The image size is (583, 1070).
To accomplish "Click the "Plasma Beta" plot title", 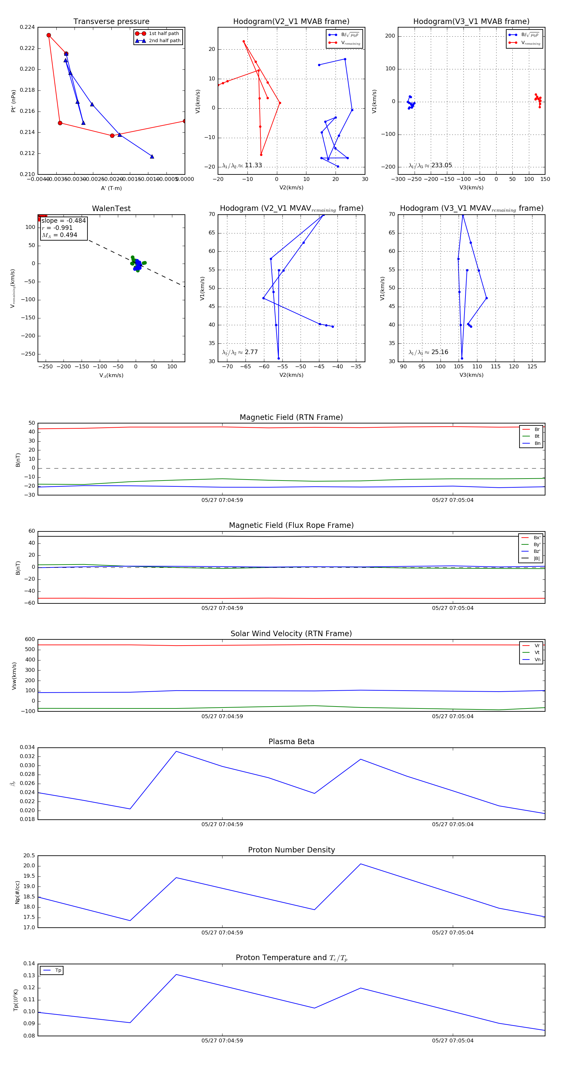I will [291, 742].
